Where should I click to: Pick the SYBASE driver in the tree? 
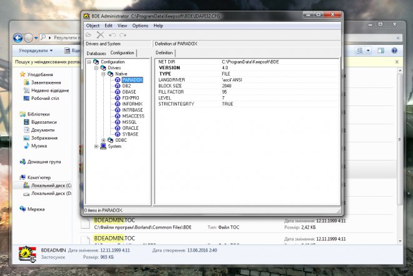point(130,134)
